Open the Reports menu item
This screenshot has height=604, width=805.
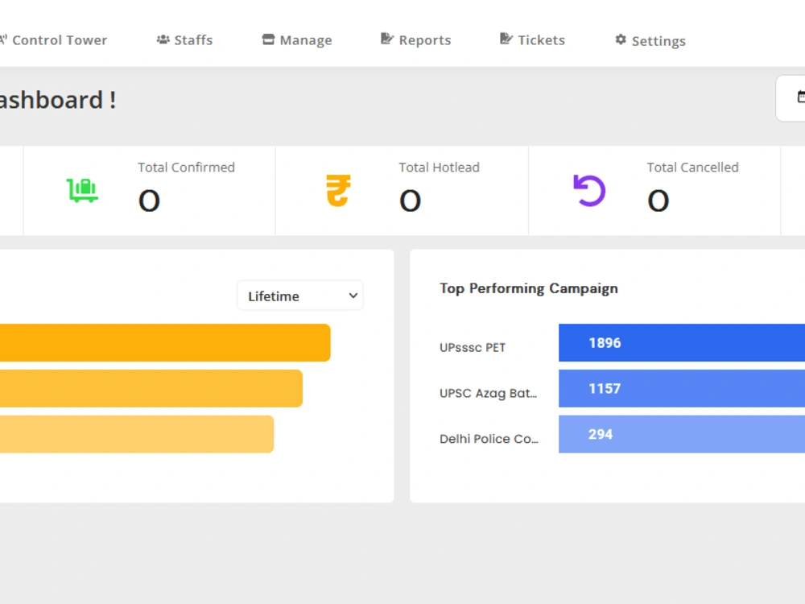pos(416,40)
